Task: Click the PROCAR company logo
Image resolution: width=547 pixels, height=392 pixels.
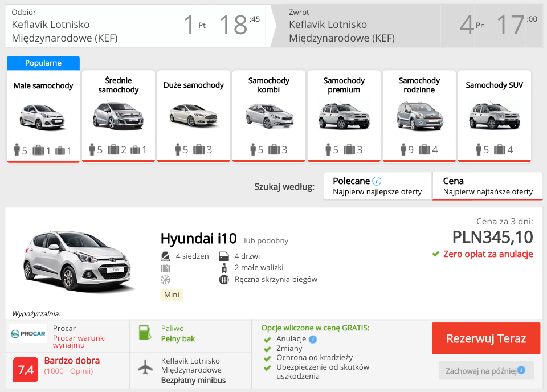Action: click(x=28, y=334)
